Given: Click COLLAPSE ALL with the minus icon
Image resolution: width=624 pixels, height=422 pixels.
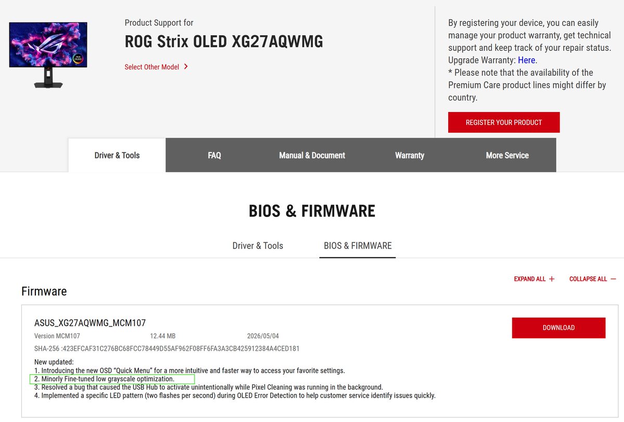Looking at the screenshot, I should 593,279.
